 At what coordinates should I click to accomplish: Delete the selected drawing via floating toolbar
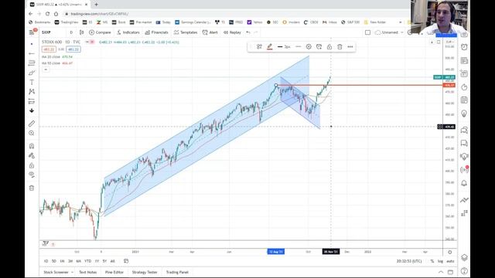coord(340,46)
